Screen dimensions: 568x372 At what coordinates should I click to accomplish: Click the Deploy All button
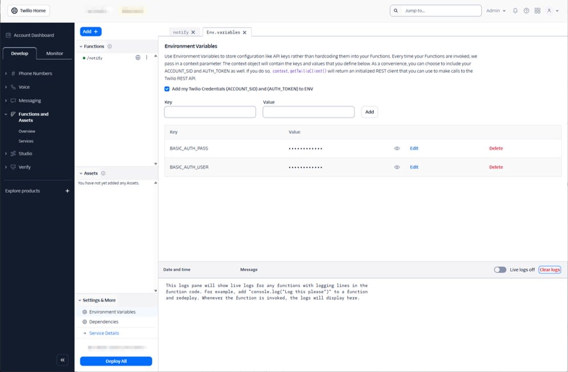point(116,361)
